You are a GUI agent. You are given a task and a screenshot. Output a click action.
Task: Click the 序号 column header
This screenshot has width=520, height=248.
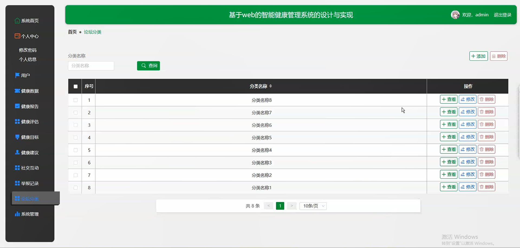[x=89, y=86]
